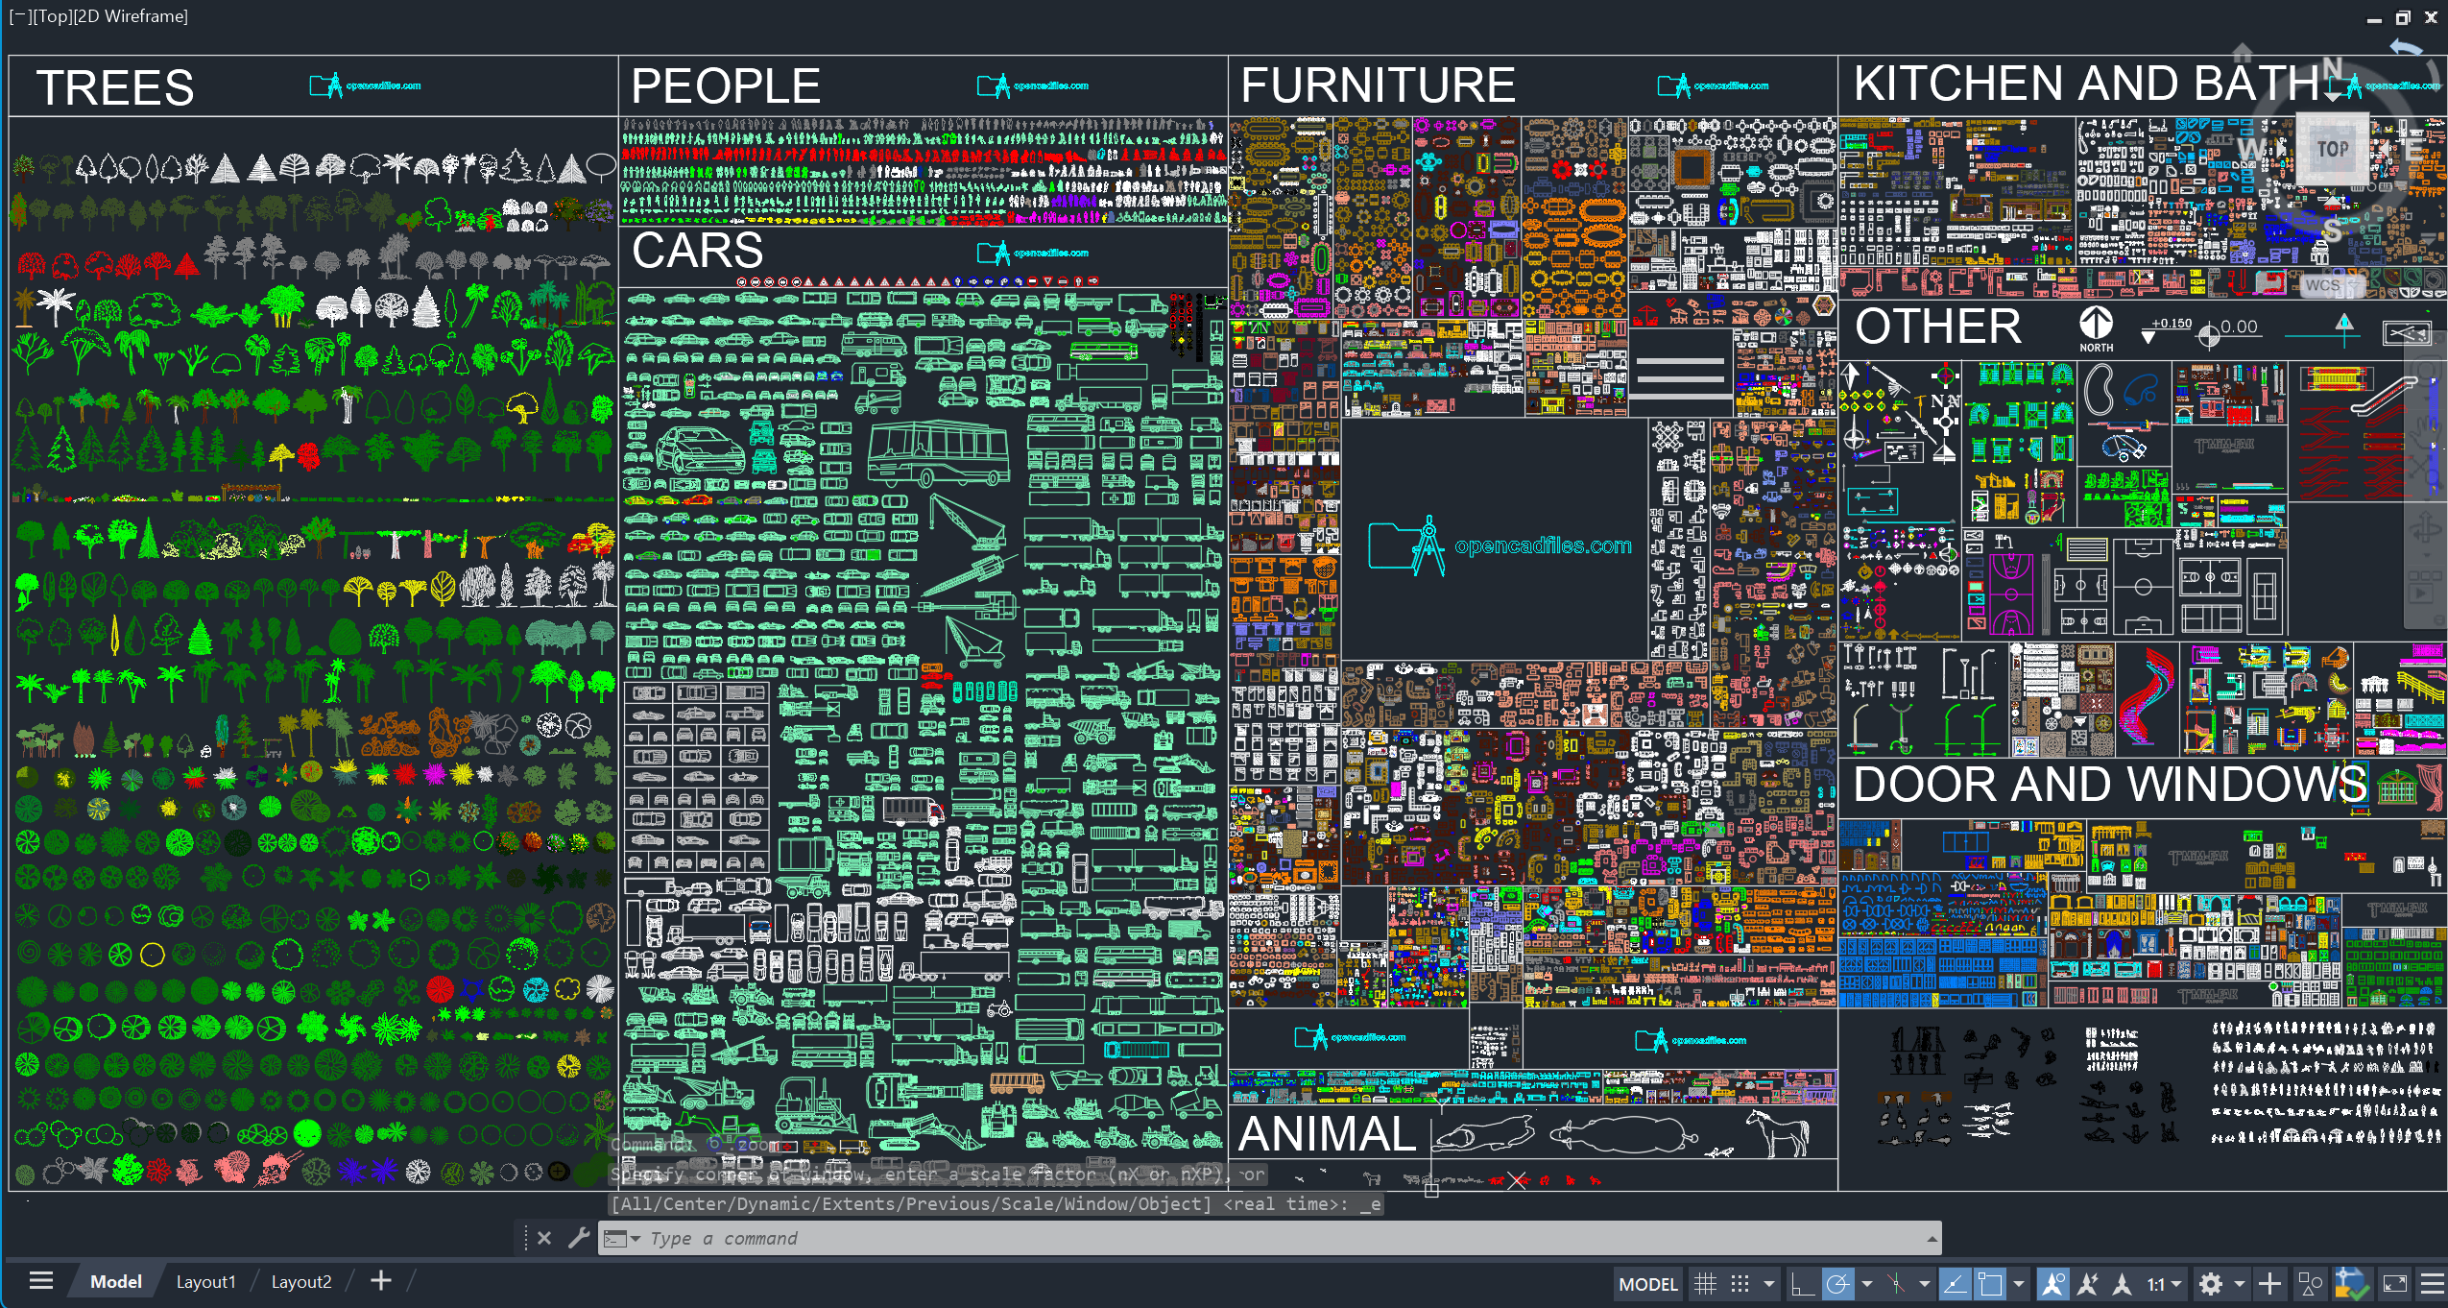Expand command history arrow at right
This screenshot has width=2448, height=1308.
tap(1932, 1239)
